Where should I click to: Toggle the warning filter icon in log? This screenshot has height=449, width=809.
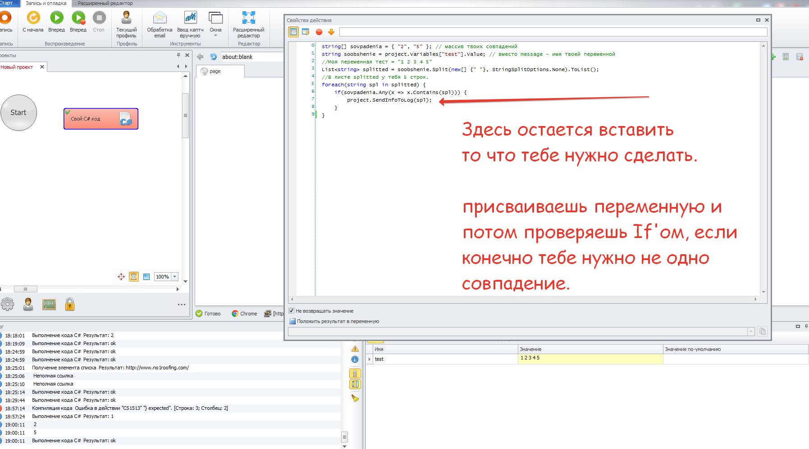coord(355,349)
